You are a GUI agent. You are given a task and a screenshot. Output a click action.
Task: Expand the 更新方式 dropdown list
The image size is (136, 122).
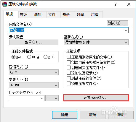(x=96, y=42)
